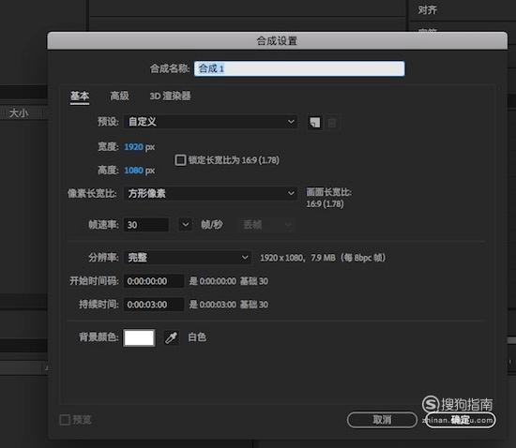Switch to the 3D 渲染器 tab
This screenshot has width=516, height=448.
170,96
